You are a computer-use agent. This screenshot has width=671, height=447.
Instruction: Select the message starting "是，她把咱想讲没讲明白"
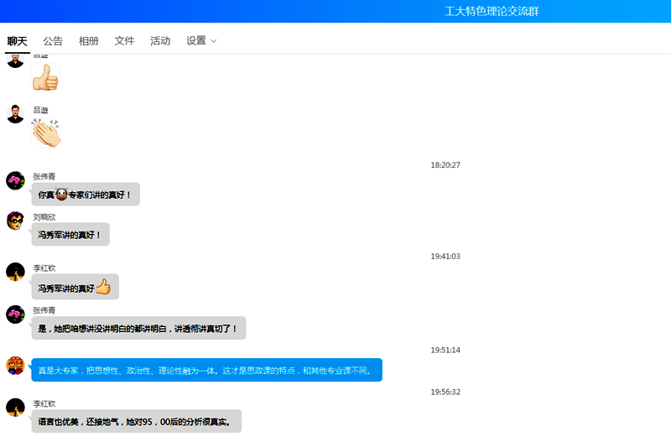pos(138,329)
